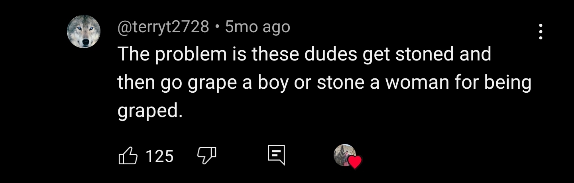The height and width of the screenshot is (183, 574).
Task: Open replies using the reply icon
Action: 276,155
